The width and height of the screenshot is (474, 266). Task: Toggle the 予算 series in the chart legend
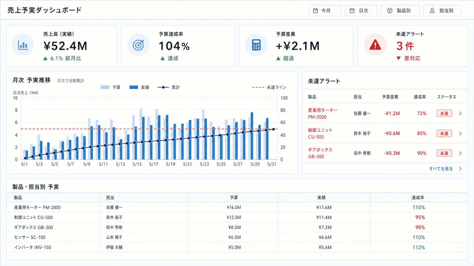coord(111,87)
